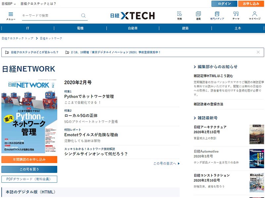Select the IT navigation tab
Viewport: 265px width, 198px height.
coord(28,28)
